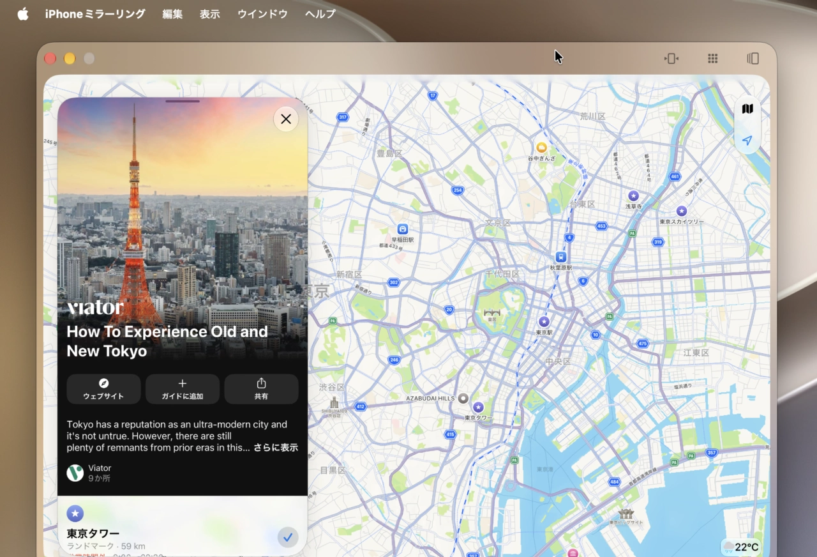Open the Home Screen grid icon
Image resolution: width=817 pixels, height=557 pixels.
point(713,59)
